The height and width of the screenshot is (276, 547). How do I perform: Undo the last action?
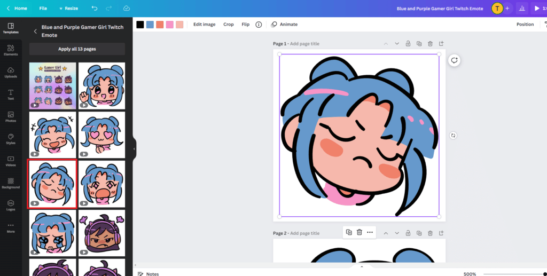[x=94, y=8]
